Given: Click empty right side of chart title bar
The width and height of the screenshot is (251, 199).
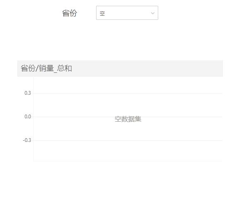Looking at the screenshot, I should (x=166, y=69).
